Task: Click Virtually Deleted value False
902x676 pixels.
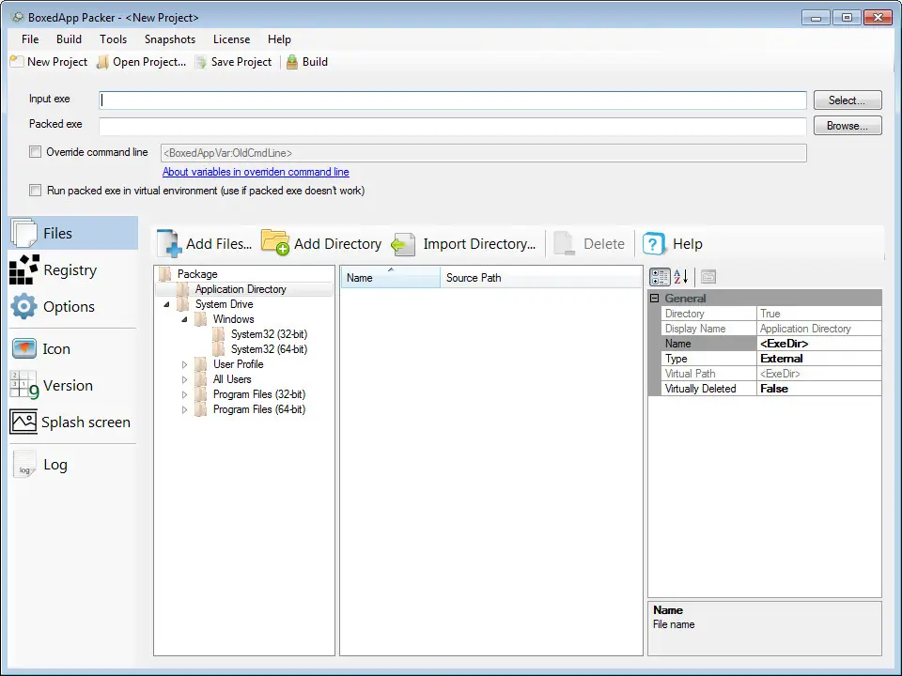Action: pyautogui.click(x=819, y=389)
